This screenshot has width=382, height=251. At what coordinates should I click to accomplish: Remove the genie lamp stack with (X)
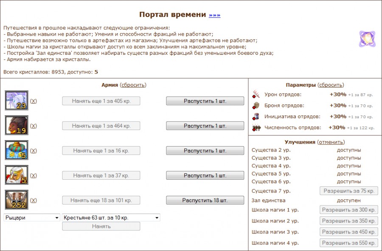point(34,151)
